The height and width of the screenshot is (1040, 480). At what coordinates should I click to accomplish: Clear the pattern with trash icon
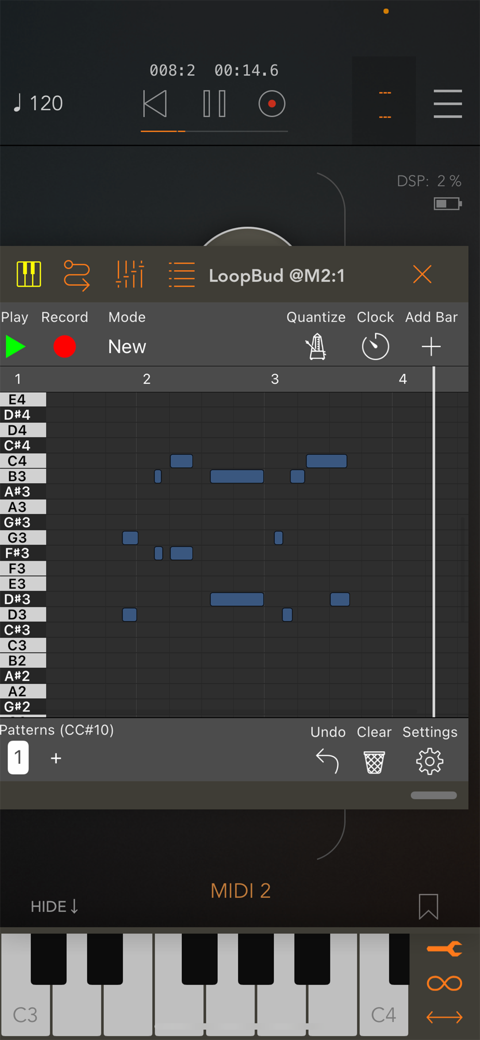click(x=374, y=762)
